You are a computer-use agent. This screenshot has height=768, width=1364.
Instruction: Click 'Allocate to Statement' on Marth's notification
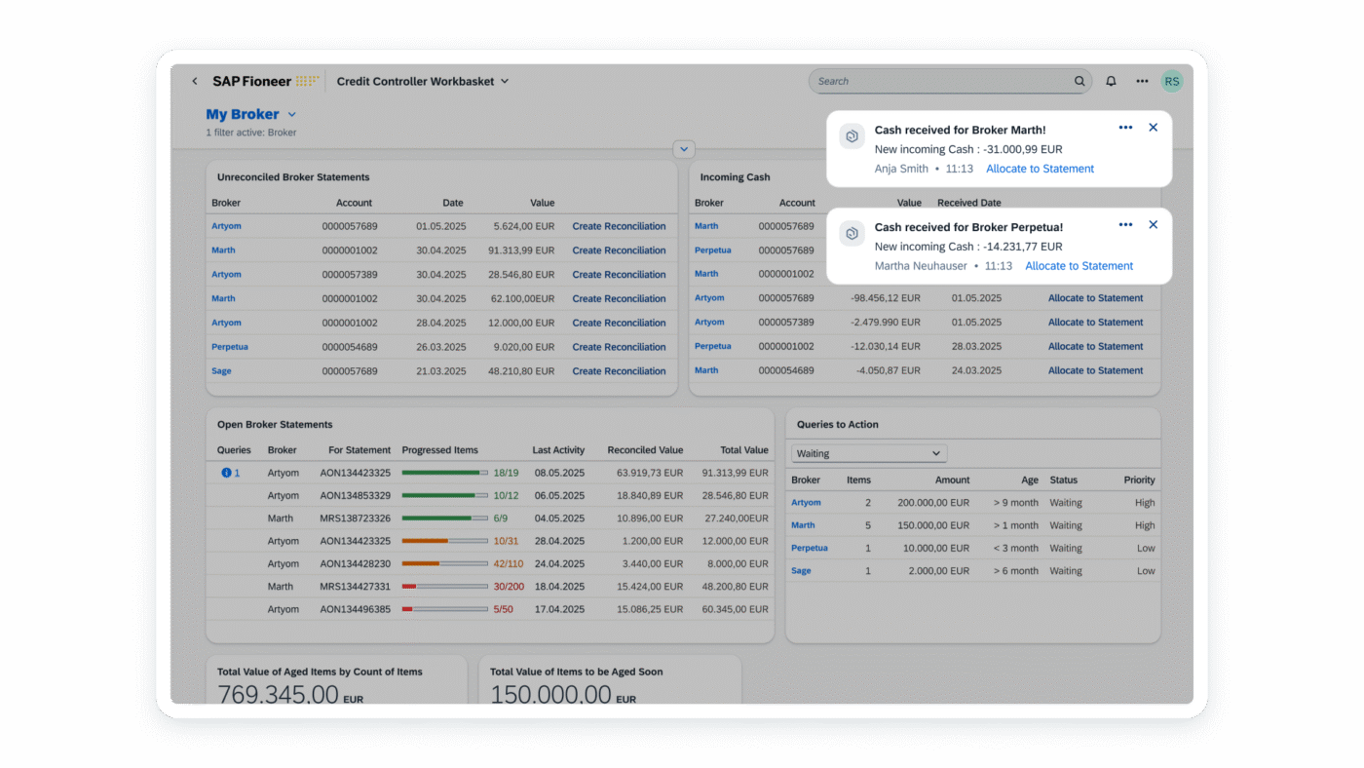1039,168
